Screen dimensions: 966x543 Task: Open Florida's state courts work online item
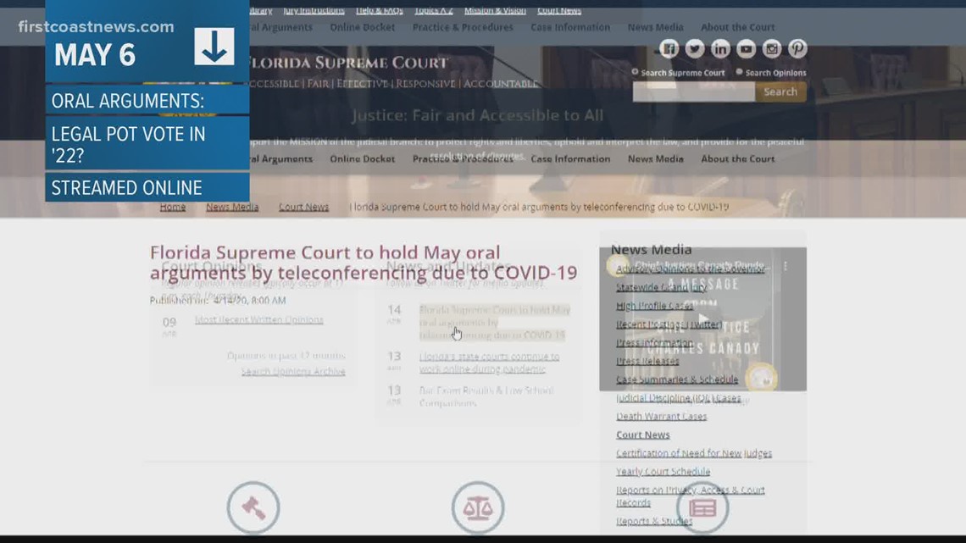[489, 363]
